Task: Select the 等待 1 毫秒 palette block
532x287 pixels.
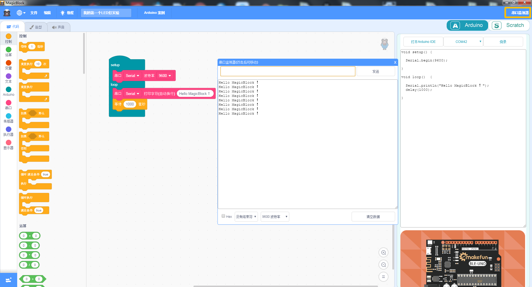Action: coord(32,46)
